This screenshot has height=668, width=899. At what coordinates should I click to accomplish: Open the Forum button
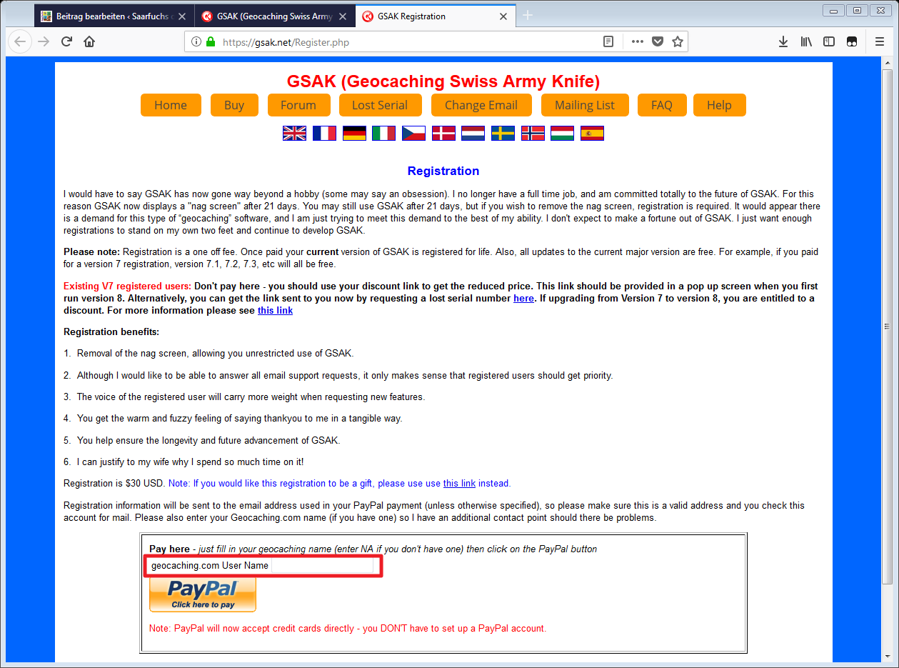point(298,105)
